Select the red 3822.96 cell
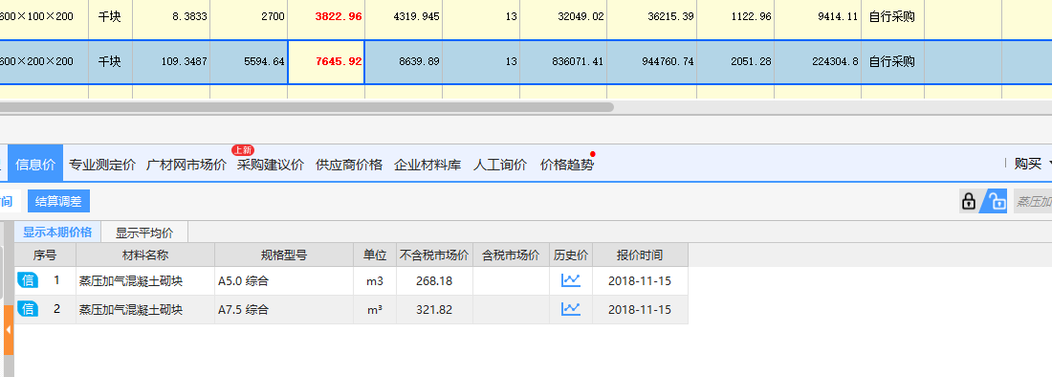The image size is (1052, 377). pyautogui.click(x=326, y=17)
